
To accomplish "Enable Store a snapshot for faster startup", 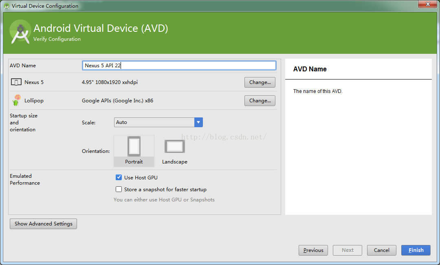I will [x=119, y=189].
